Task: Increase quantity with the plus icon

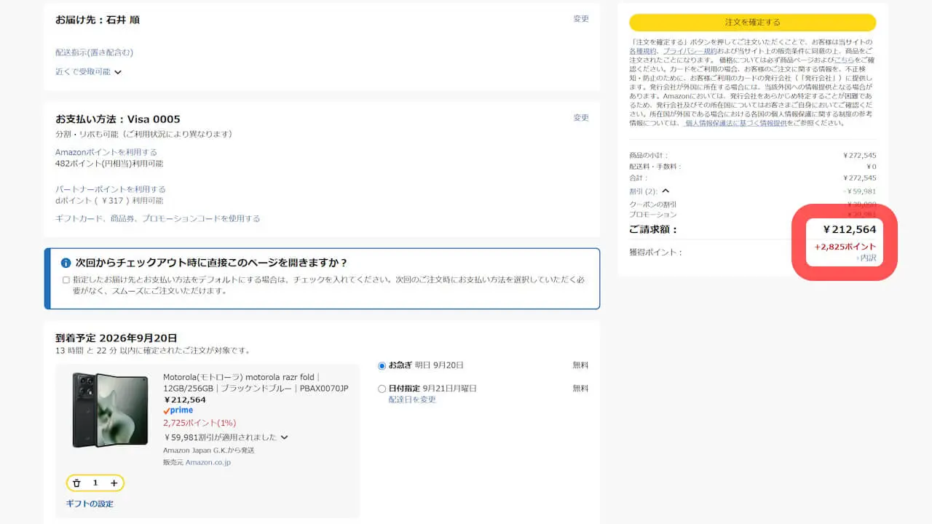Action: tap(114, 483)
